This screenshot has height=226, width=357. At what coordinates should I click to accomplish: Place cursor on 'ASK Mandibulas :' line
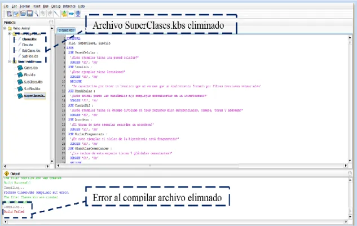click(82, 91)
